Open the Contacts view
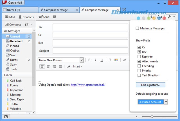 point(26,17)
